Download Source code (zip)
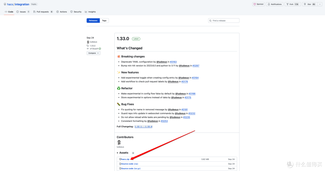Screen dimensions: 325x171 [x=129, y=164]
